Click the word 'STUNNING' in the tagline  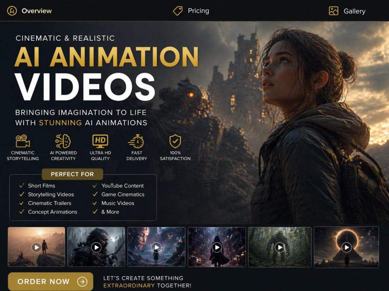pyautogui.click(x=60, y=123)
